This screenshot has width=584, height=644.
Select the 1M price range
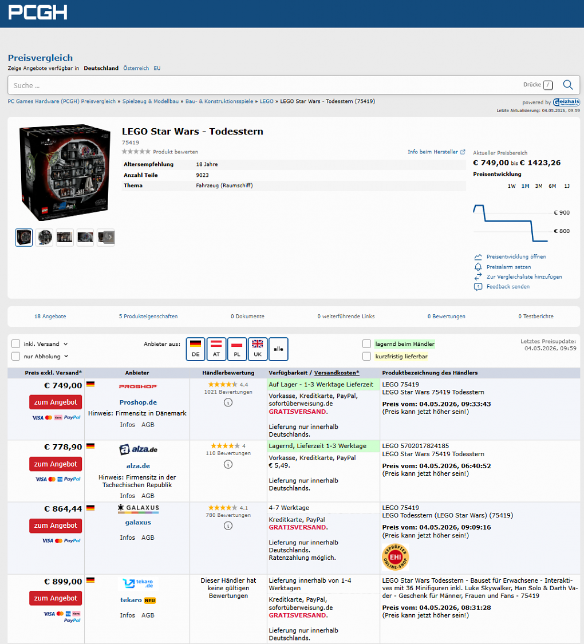point(525,186)
